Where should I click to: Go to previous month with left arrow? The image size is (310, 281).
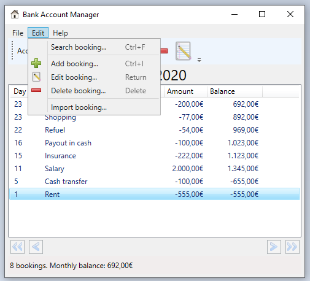pos(36,247)
